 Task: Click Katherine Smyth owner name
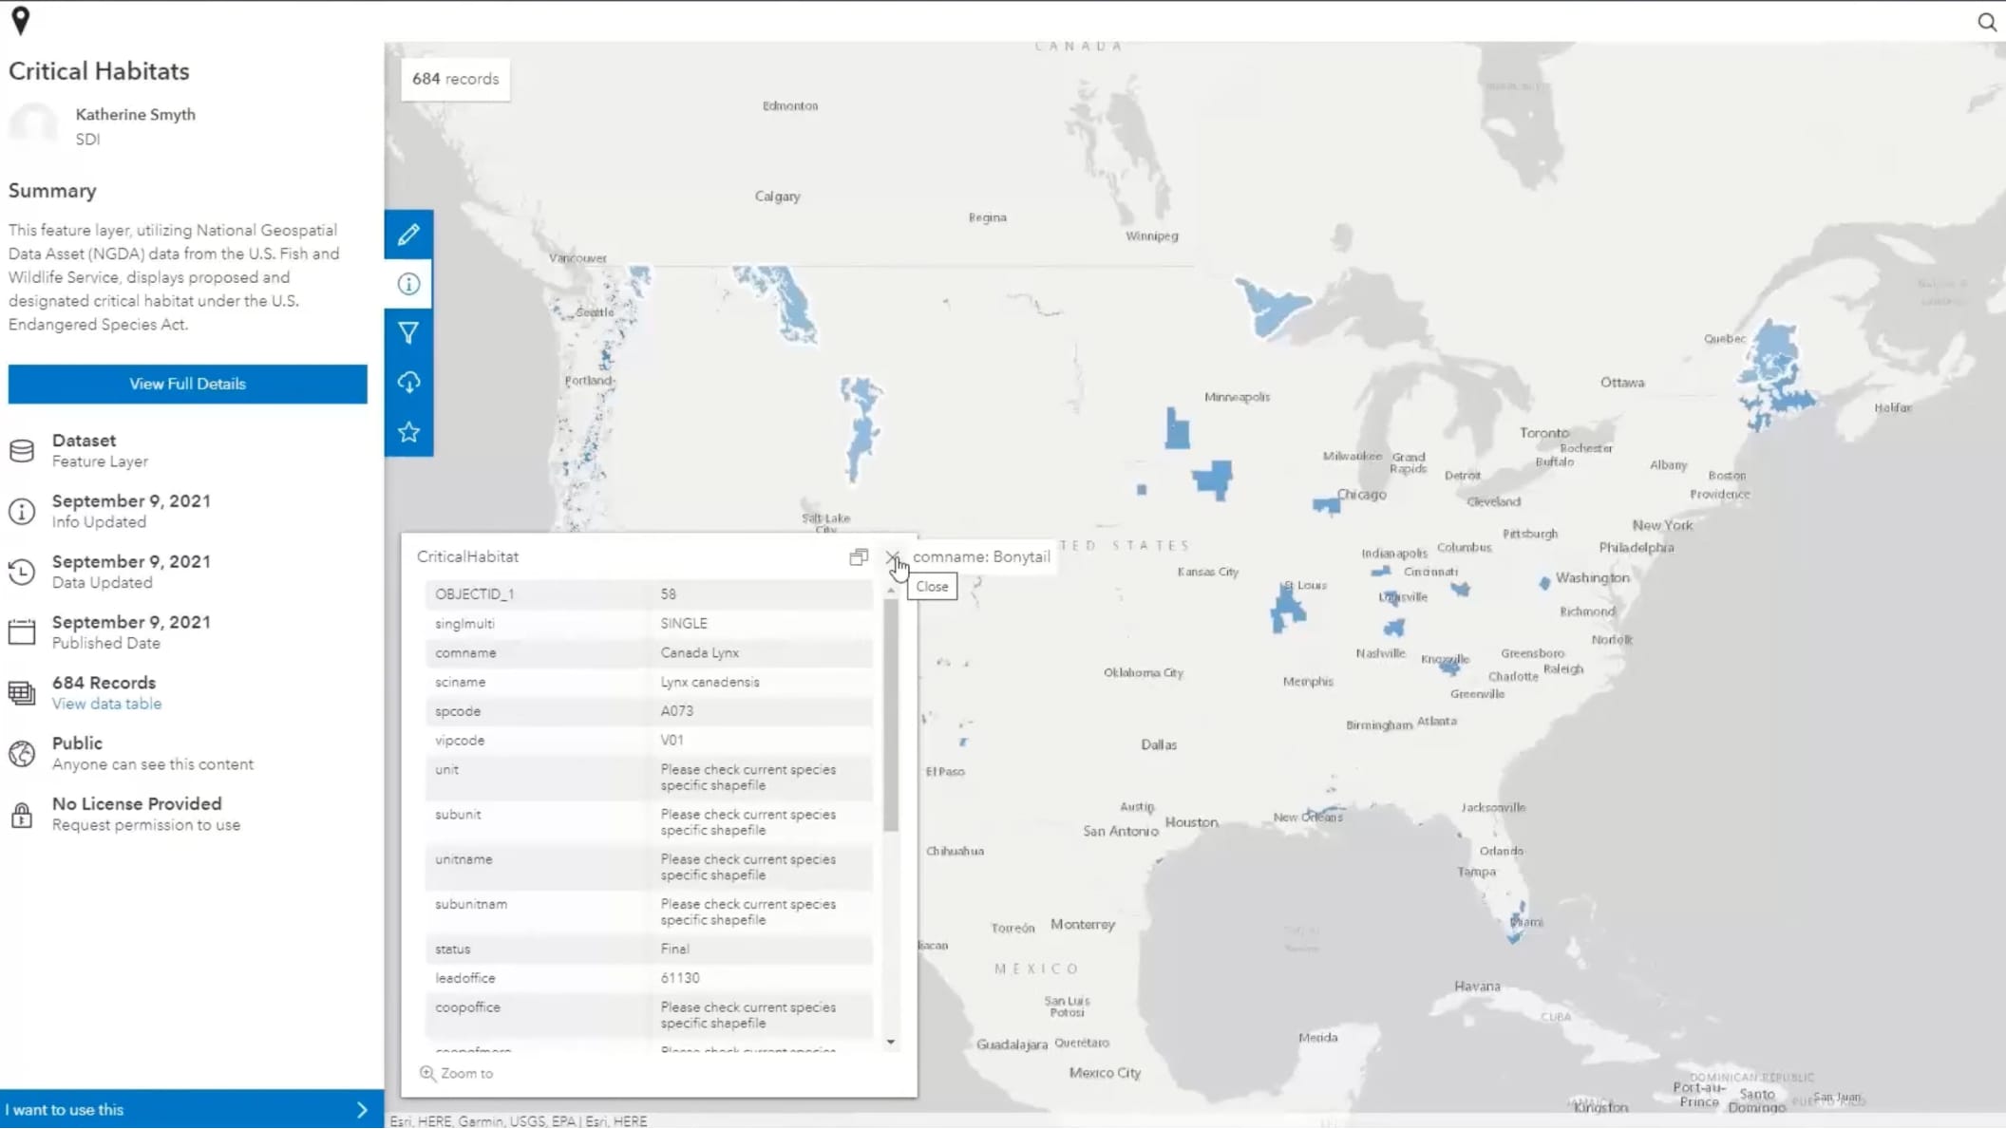[135, 114]
